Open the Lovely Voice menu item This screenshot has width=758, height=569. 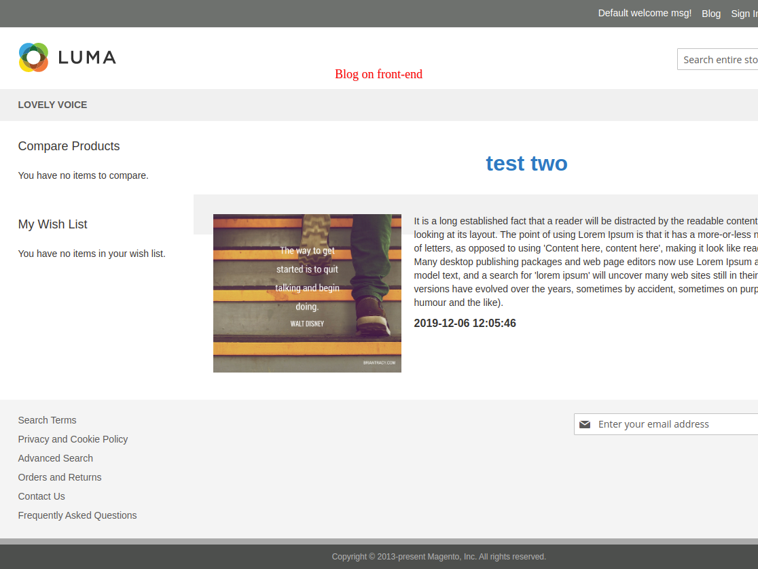(52, 105)
